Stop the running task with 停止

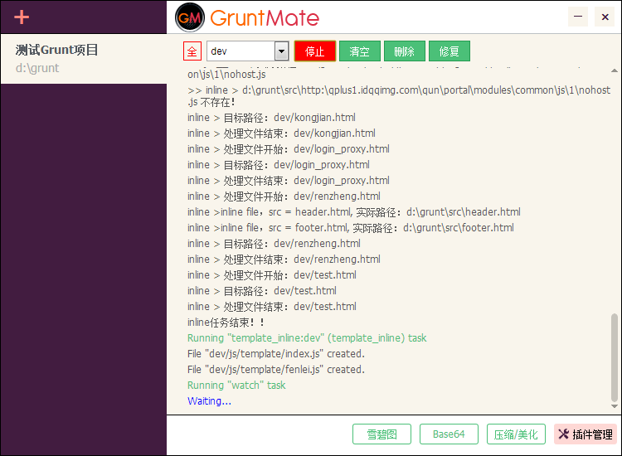[x=315, y=51]
